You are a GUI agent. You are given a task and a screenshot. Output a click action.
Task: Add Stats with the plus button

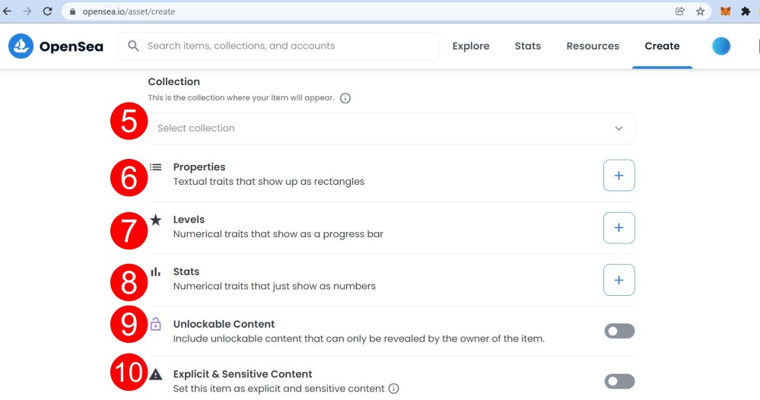[619, 280]
